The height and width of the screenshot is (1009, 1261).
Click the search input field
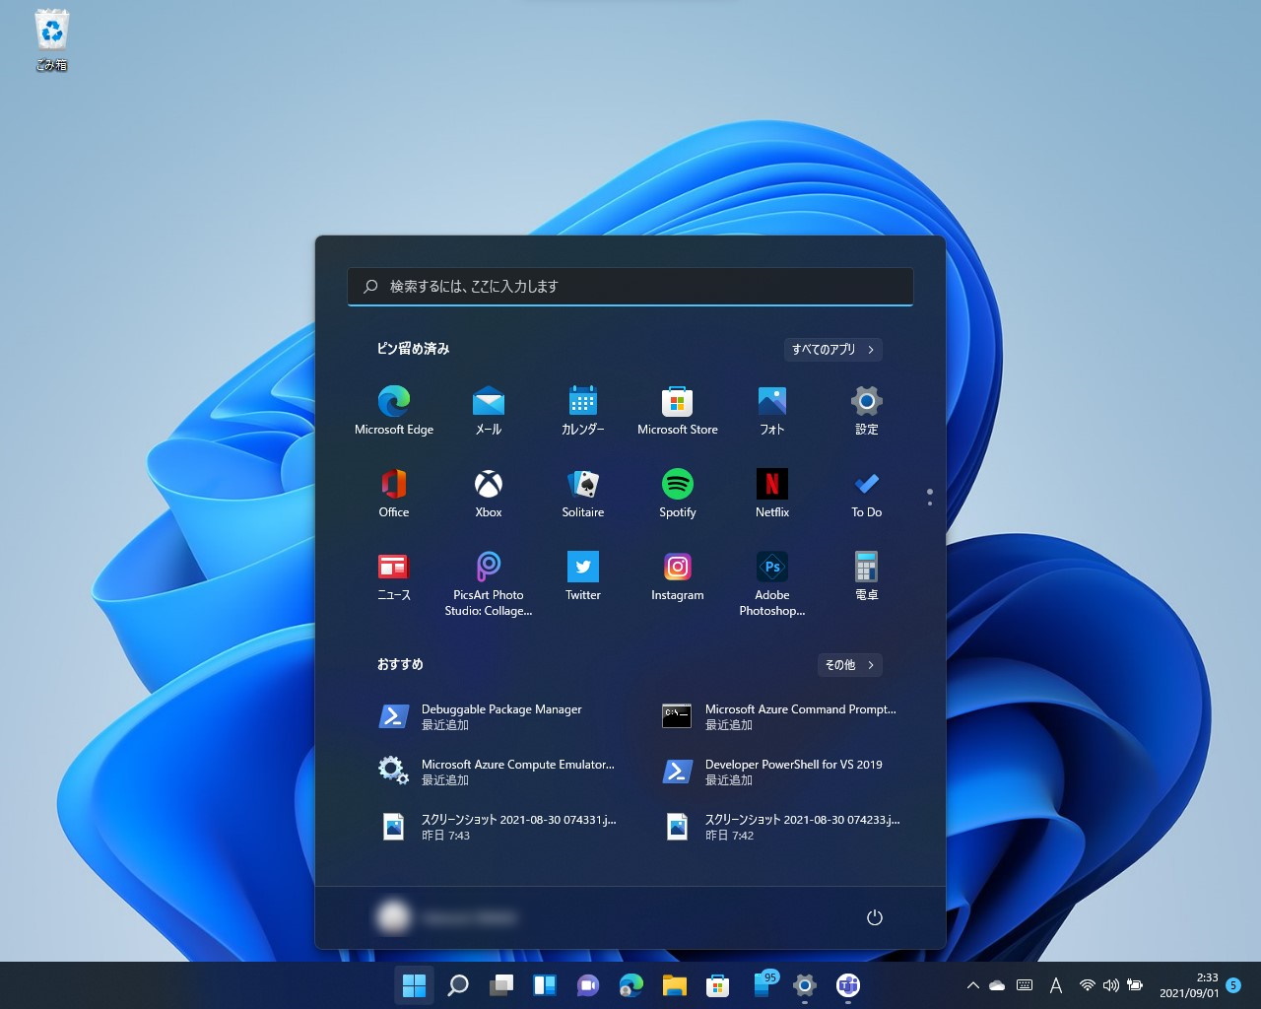click(x=630, y=286)
